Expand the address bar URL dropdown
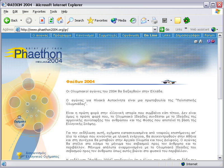224x168 pixels. tap(155, 30)
